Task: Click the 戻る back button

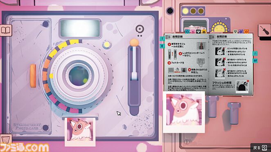Action: point(260,148)
